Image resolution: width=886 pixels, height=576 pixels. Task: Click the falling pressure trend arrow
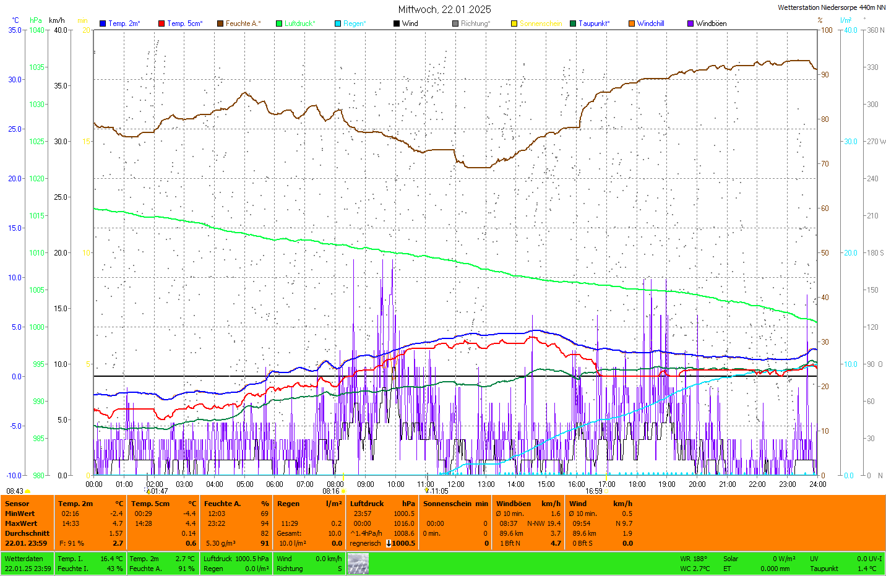click(x=389, y=543)
